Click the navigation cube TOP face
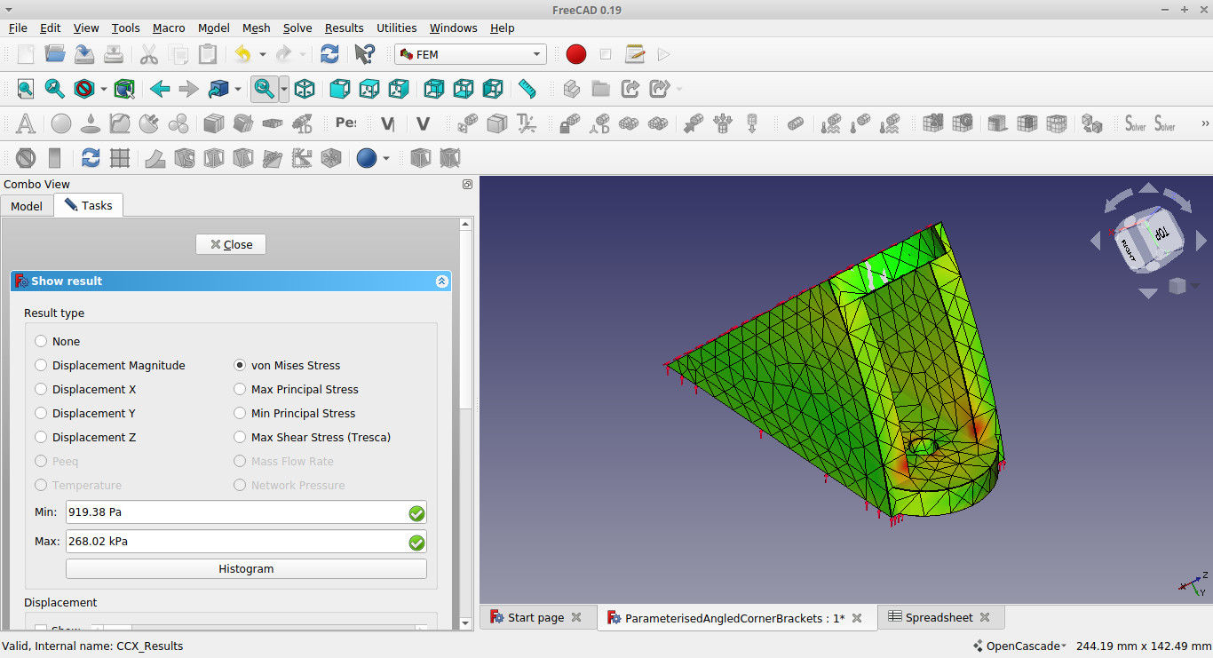 click(1162, 234)
